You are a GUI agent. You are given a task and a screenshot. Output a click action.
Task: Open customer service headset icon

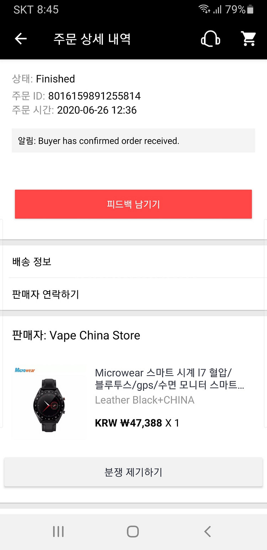(x=210, y=39)
